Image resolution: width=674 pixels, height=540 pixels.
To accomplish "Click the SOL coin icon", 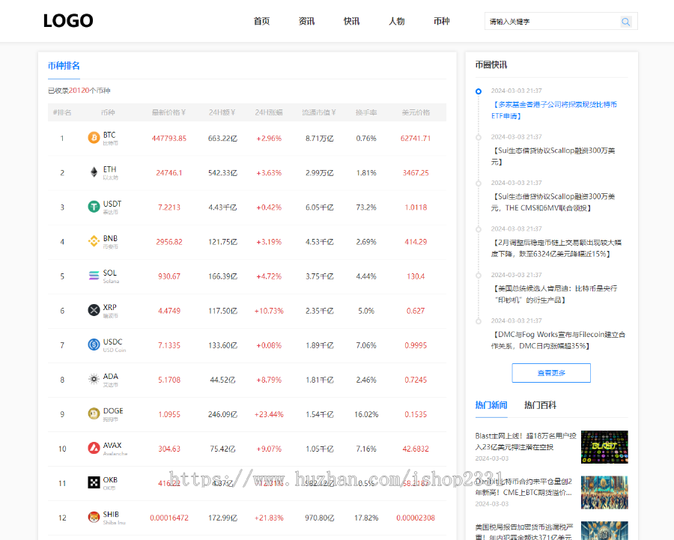I will tap(94, 276).
